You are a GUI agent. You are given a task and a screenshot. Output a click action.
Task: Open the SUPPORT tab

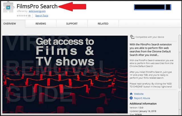72,23
